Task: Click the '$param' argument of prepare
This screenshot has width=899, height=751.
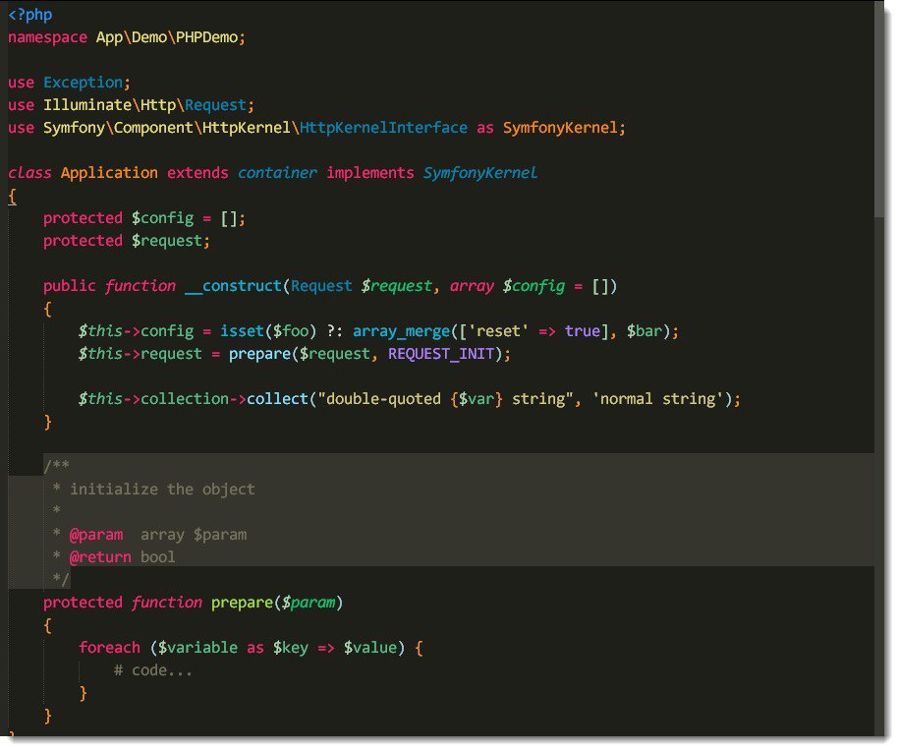Action: click(x=308, y=603)
